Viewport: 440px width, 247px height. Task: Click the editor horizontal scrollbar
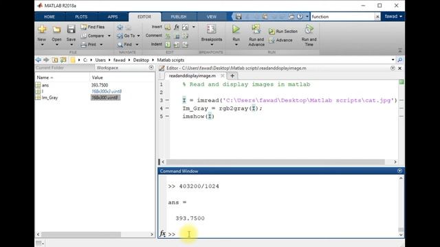[275, 162]
